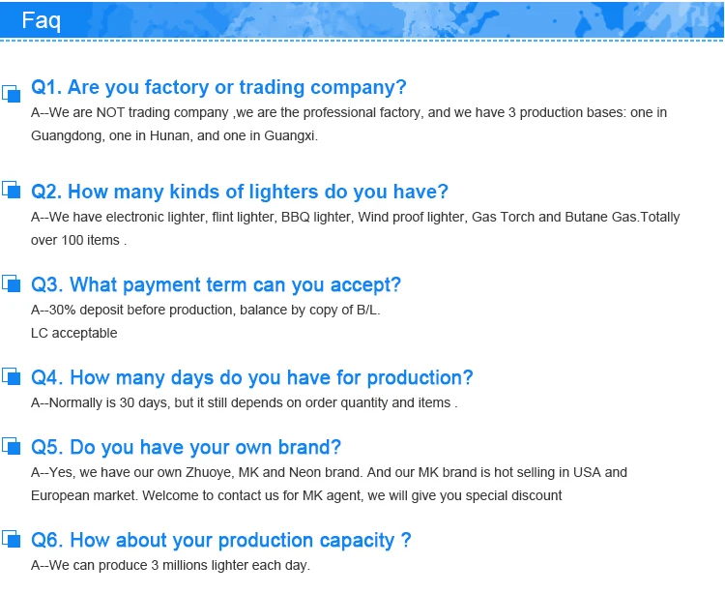The height and width of the screenshot is (594, 725).
Task: Click the bullet icon beside Q2
Action: pyautogui.click(x=12, y=190)
